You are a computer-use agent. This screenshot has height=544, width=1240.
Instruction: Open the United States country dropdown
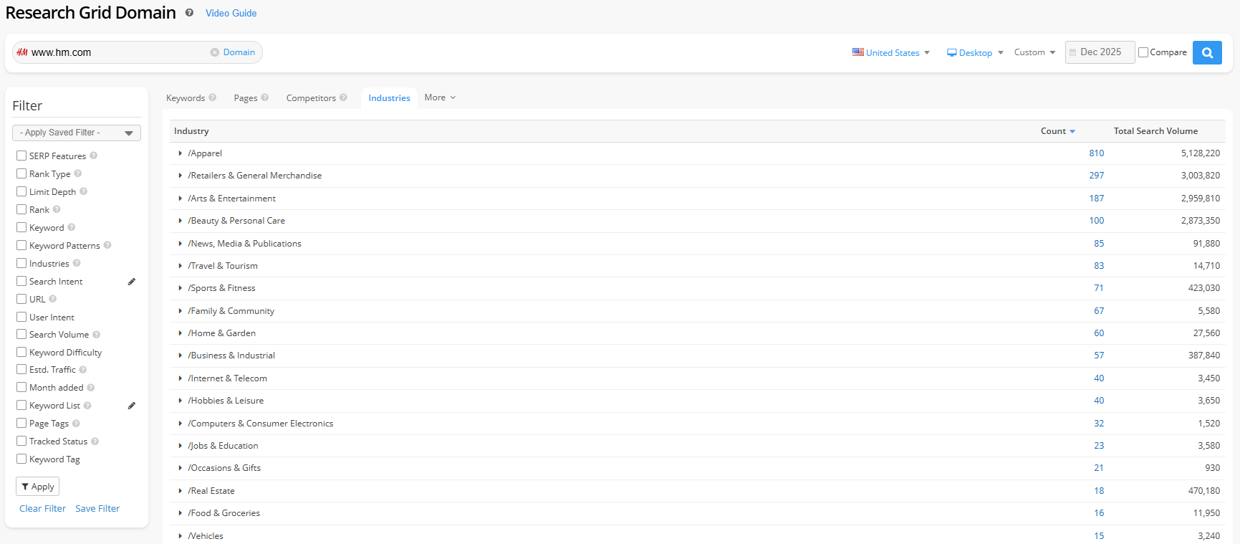coord(891,52)
